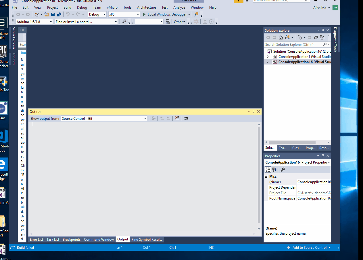Open the Other dropdown in vMicro toolbar
The width and height of the screenshot is (363, 260).
click(180, 22)
